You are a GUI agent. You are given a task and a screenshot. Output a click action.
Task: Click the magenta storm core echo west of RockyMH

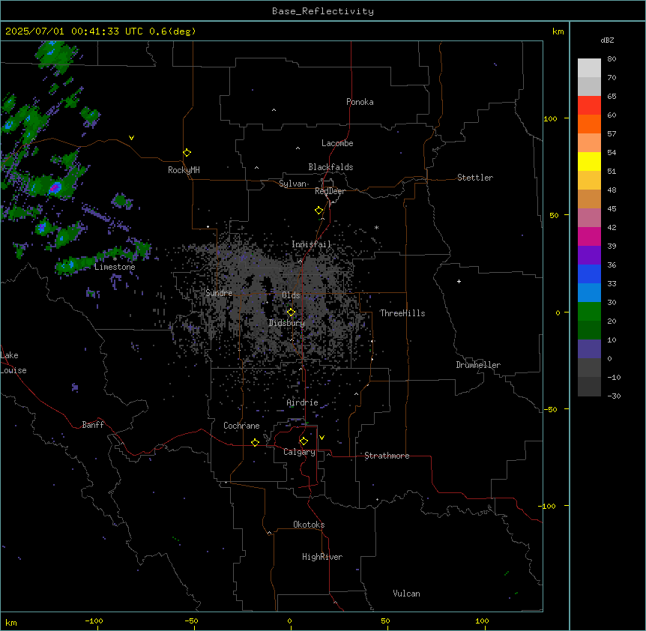55,188
